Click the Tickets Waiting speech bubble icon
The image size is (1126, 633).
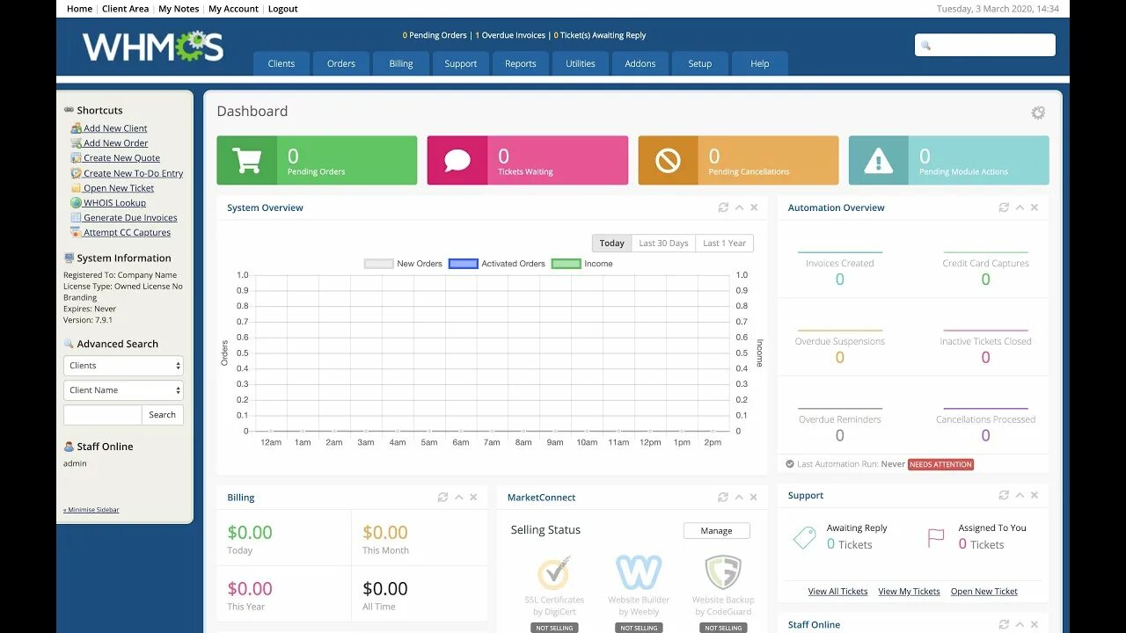(457, 160)
